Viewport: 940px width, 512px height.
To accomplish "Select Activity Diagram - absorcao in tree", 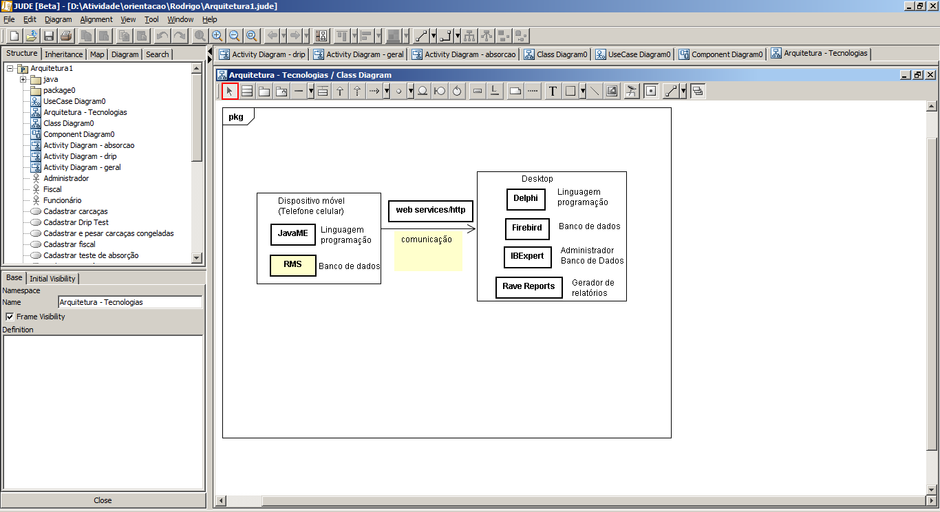I will pos(89,145).
